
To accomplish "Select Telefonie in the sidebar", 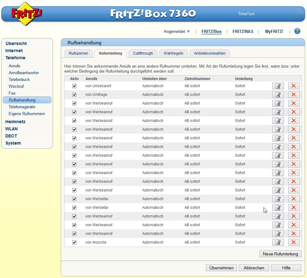I will [15, 58].
